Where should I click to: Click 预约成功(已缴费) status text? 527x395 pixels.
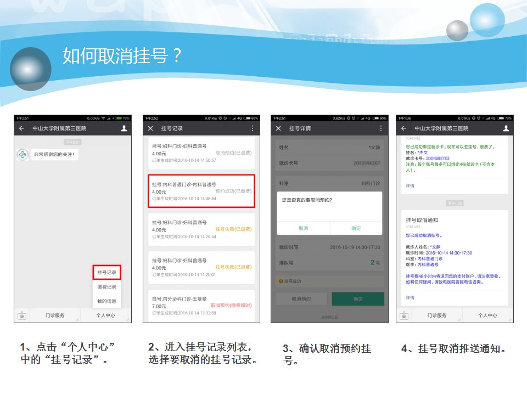[x=233, y=191]
